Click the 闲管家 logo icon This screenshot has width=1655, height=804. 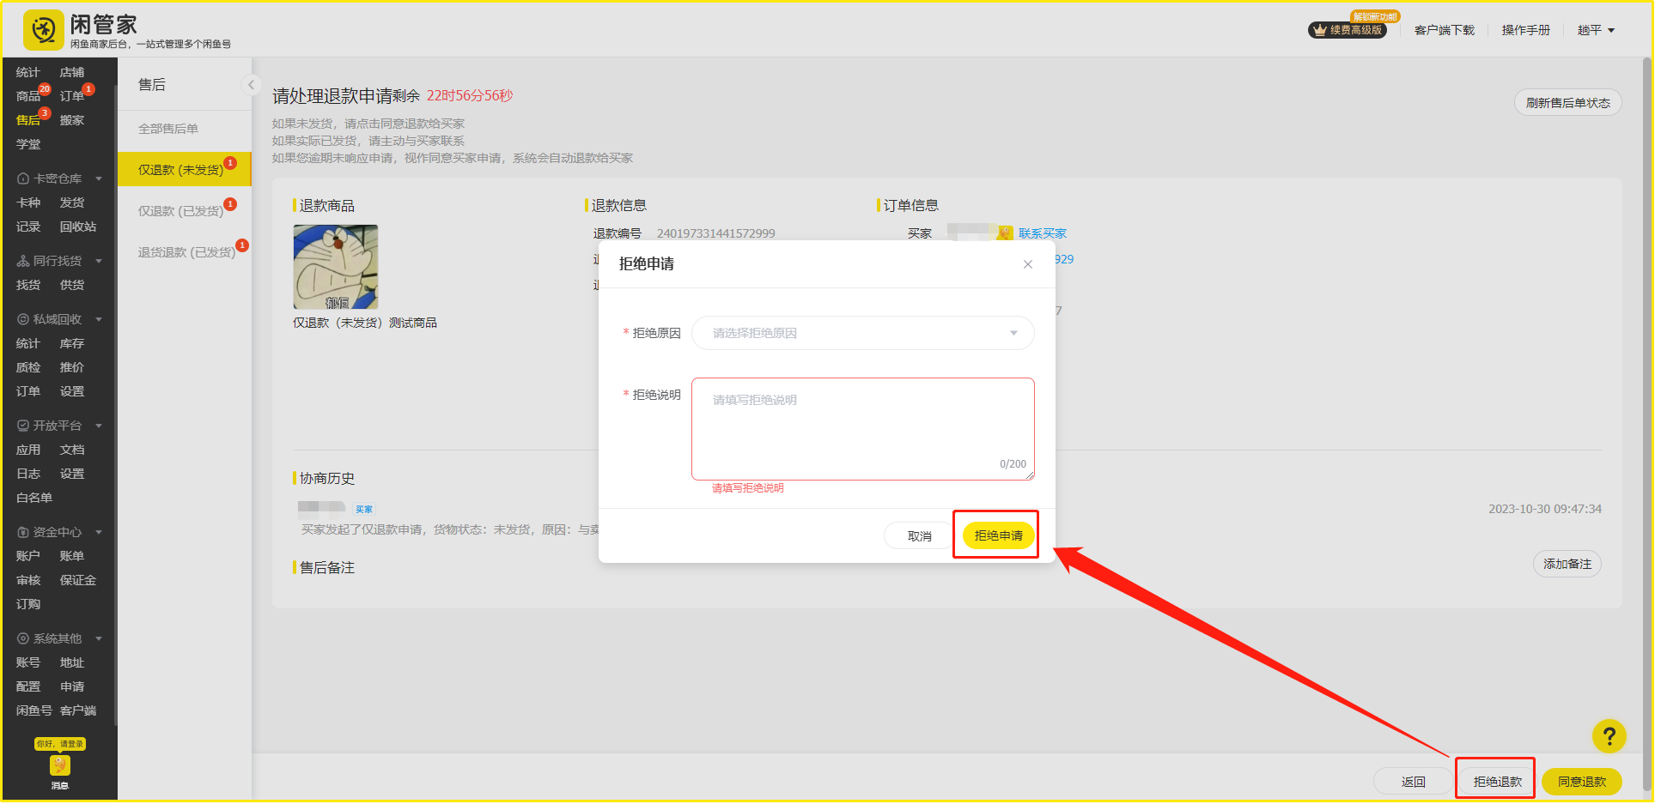(43, 31)
